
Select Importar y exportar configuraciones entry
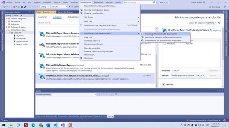[110, 51]
